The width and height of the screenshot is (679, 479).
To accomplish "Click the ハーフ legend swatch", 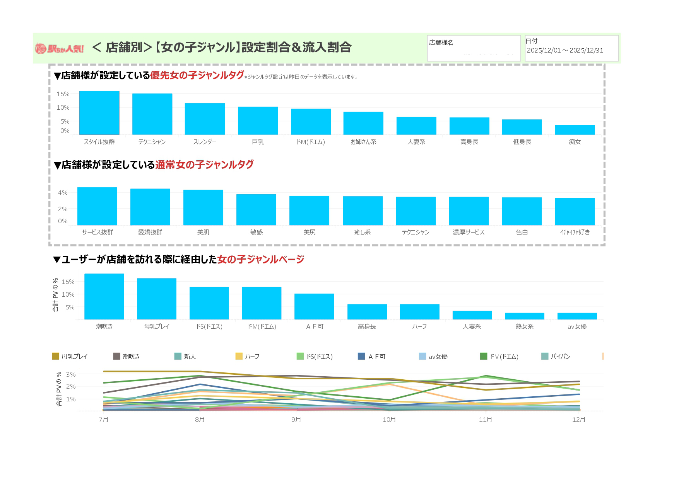I will point(239,356).
